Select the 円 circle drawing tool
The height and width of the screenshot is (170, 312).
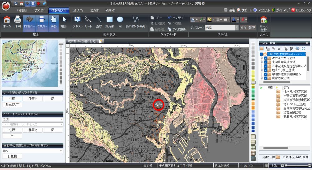120,22
